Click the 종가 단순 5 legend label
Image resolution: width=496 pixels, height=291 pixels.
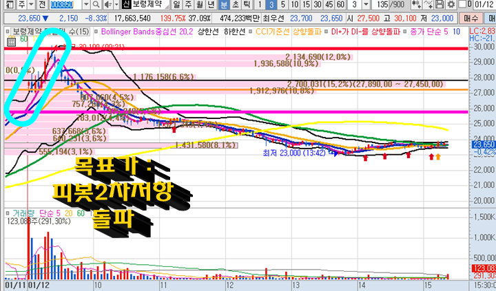click(429, 32)
